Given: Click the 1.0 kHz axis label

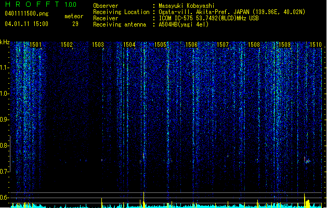Looking at the screenshot, I should click(x=4, y=94).
